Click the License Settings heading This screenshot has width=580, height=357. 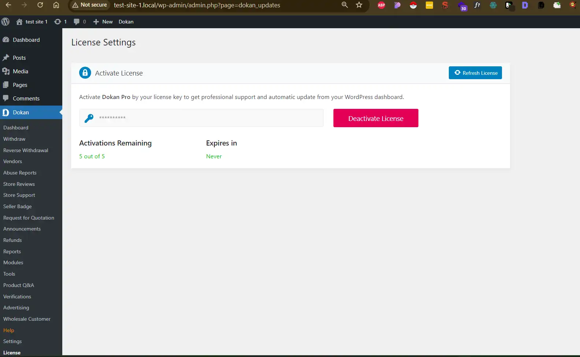[x=103, y=43]
